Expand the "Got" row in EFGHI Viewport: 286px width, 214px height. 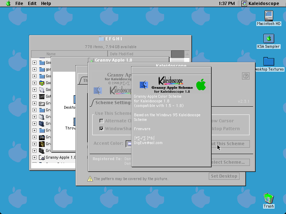point(34,96)
